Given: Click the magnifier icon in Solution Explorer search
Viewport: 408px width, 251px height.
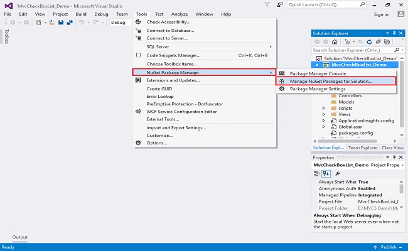Looking at the screenshot, I should (x=397, y=50).
